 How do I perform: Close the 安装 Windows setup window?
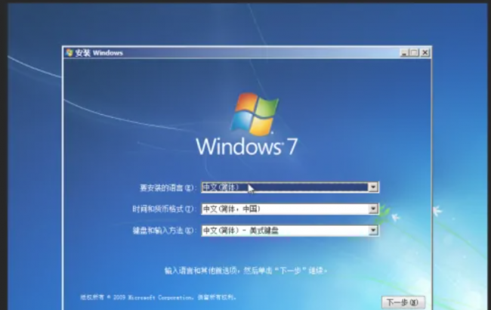coord(425,53)
